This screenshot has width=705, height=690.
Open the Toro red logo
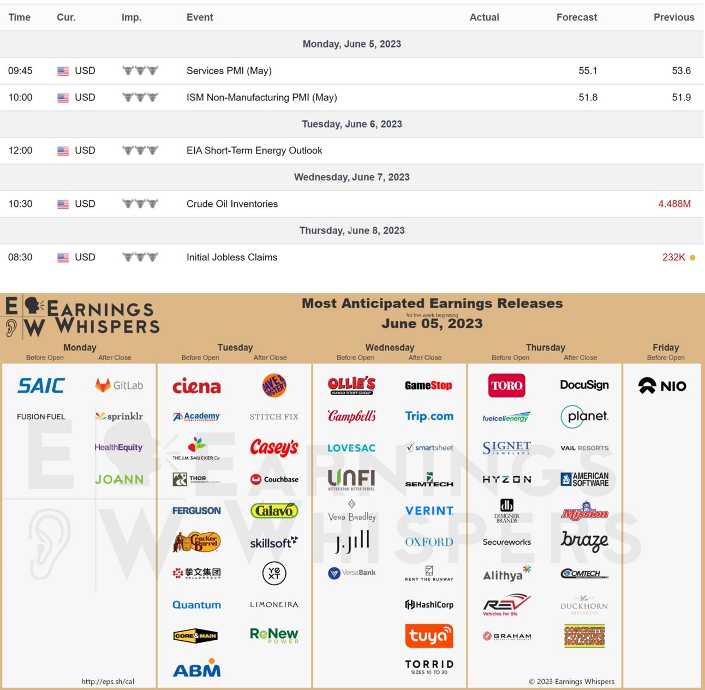pyautogui.click(x=506, y=385)
